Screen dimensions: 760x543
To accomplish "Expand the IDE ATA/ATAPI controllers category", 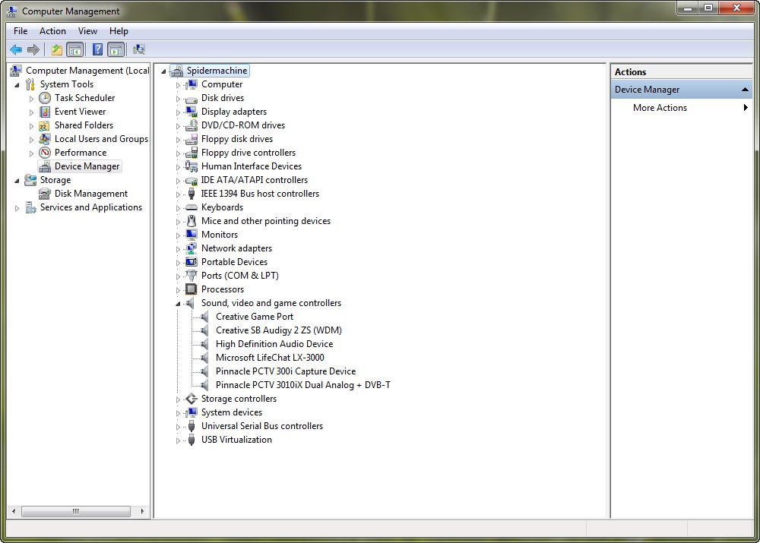I will 178,181.
